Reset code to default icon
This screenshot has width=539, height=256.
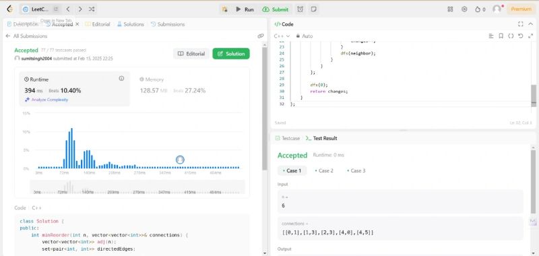pos(520,36)
